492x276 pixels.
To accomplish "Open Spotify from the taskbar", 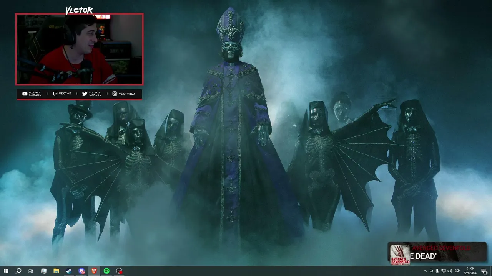I will point(106,271).
